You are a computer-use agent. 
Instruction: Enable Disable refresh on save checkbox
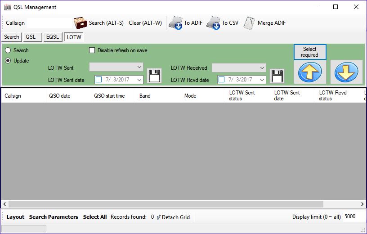pos(92,50)
